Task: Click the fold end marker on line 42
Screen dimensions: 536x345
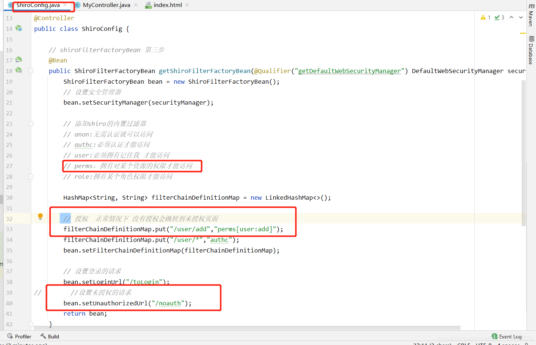Action: click(x=31, y=324)
